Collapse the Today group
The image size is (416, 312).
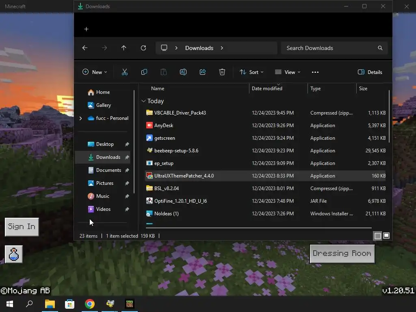click(x=143, y=101)
